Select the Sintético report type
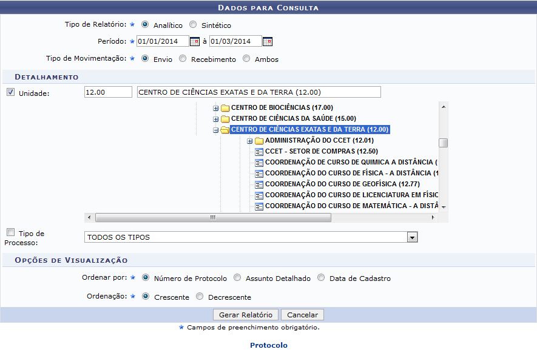537x358 pixels. [x=193, y=25]
